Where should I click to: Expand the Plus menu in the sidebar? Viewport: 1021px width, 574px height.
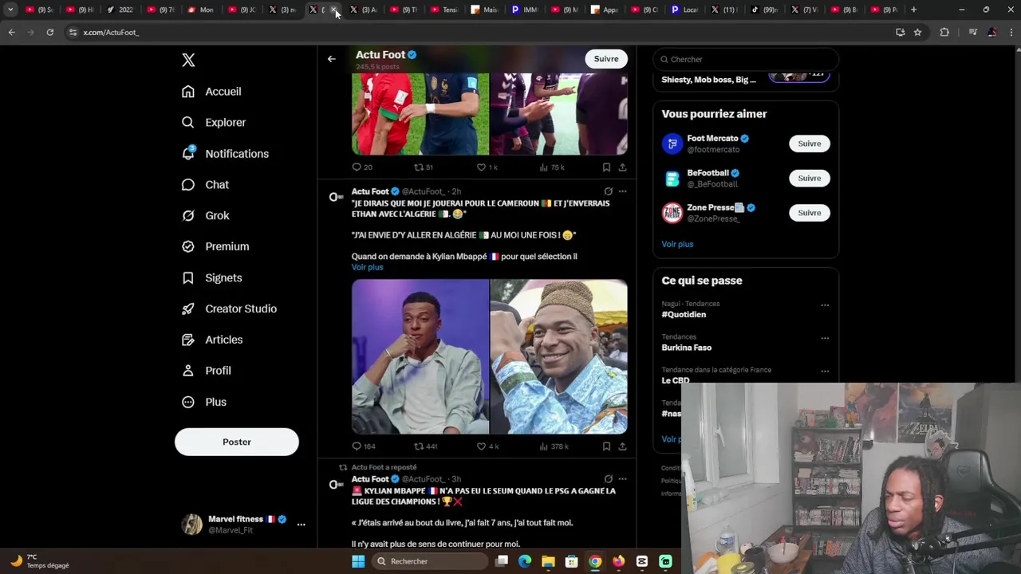pyautogui.click(x=204, y=403)
